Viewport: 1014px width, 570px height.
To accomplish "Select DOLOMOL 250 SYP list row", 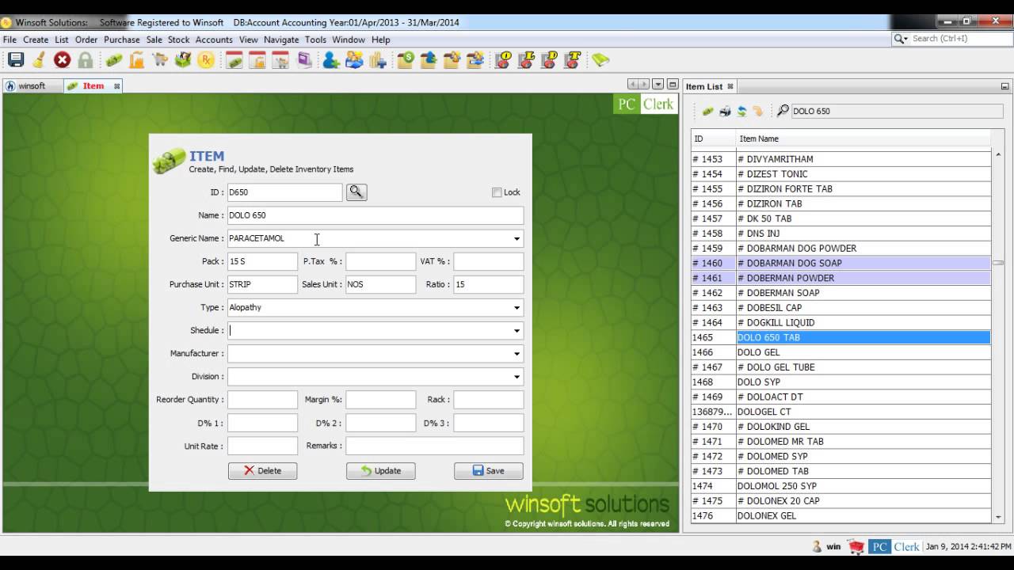I will point(841,486).
